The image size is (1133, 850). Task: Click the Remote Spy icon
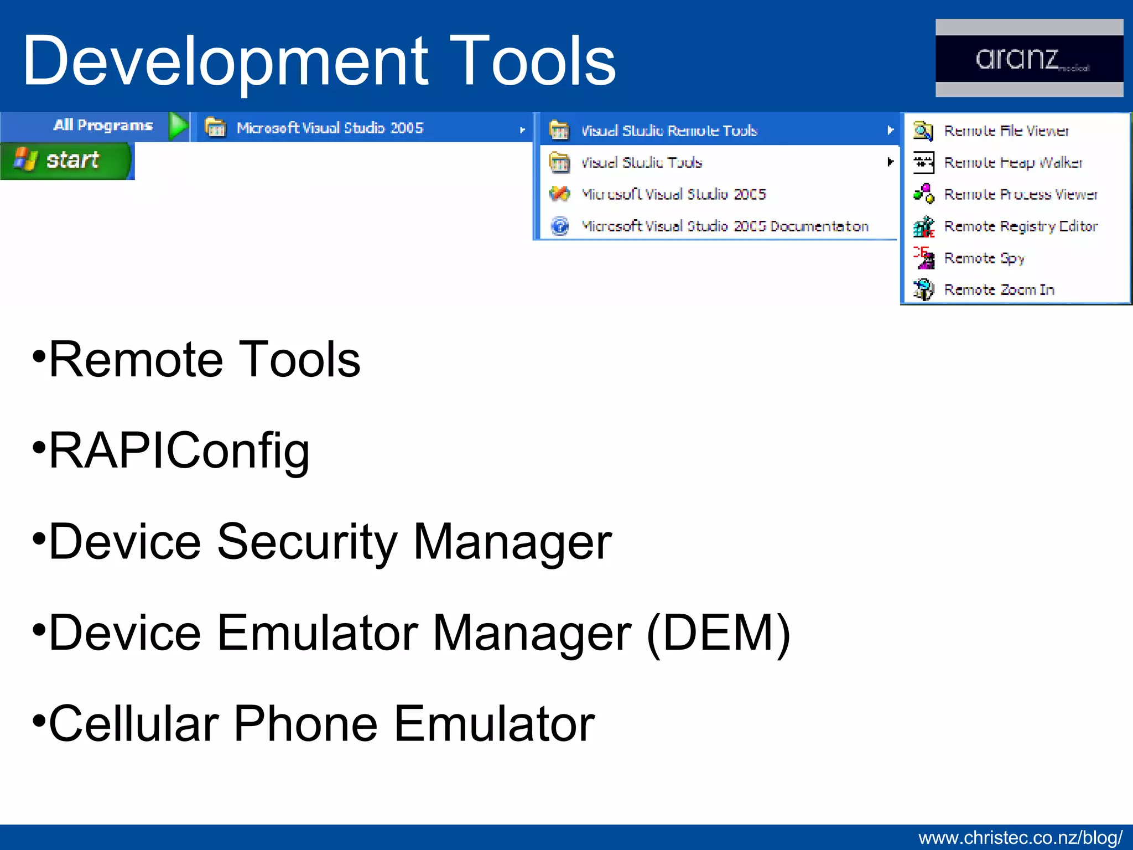[923, 258]
